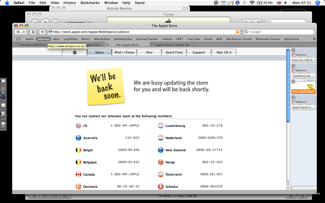This screenshot has height=203, width=325.
Task: Add a bookmark with the plus button
Action: 42,32
